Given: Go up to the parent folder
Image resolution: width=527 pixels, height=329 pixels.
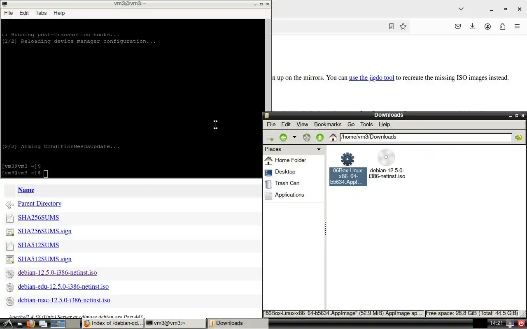Looking at the screenshot, I should coord(320,137).
